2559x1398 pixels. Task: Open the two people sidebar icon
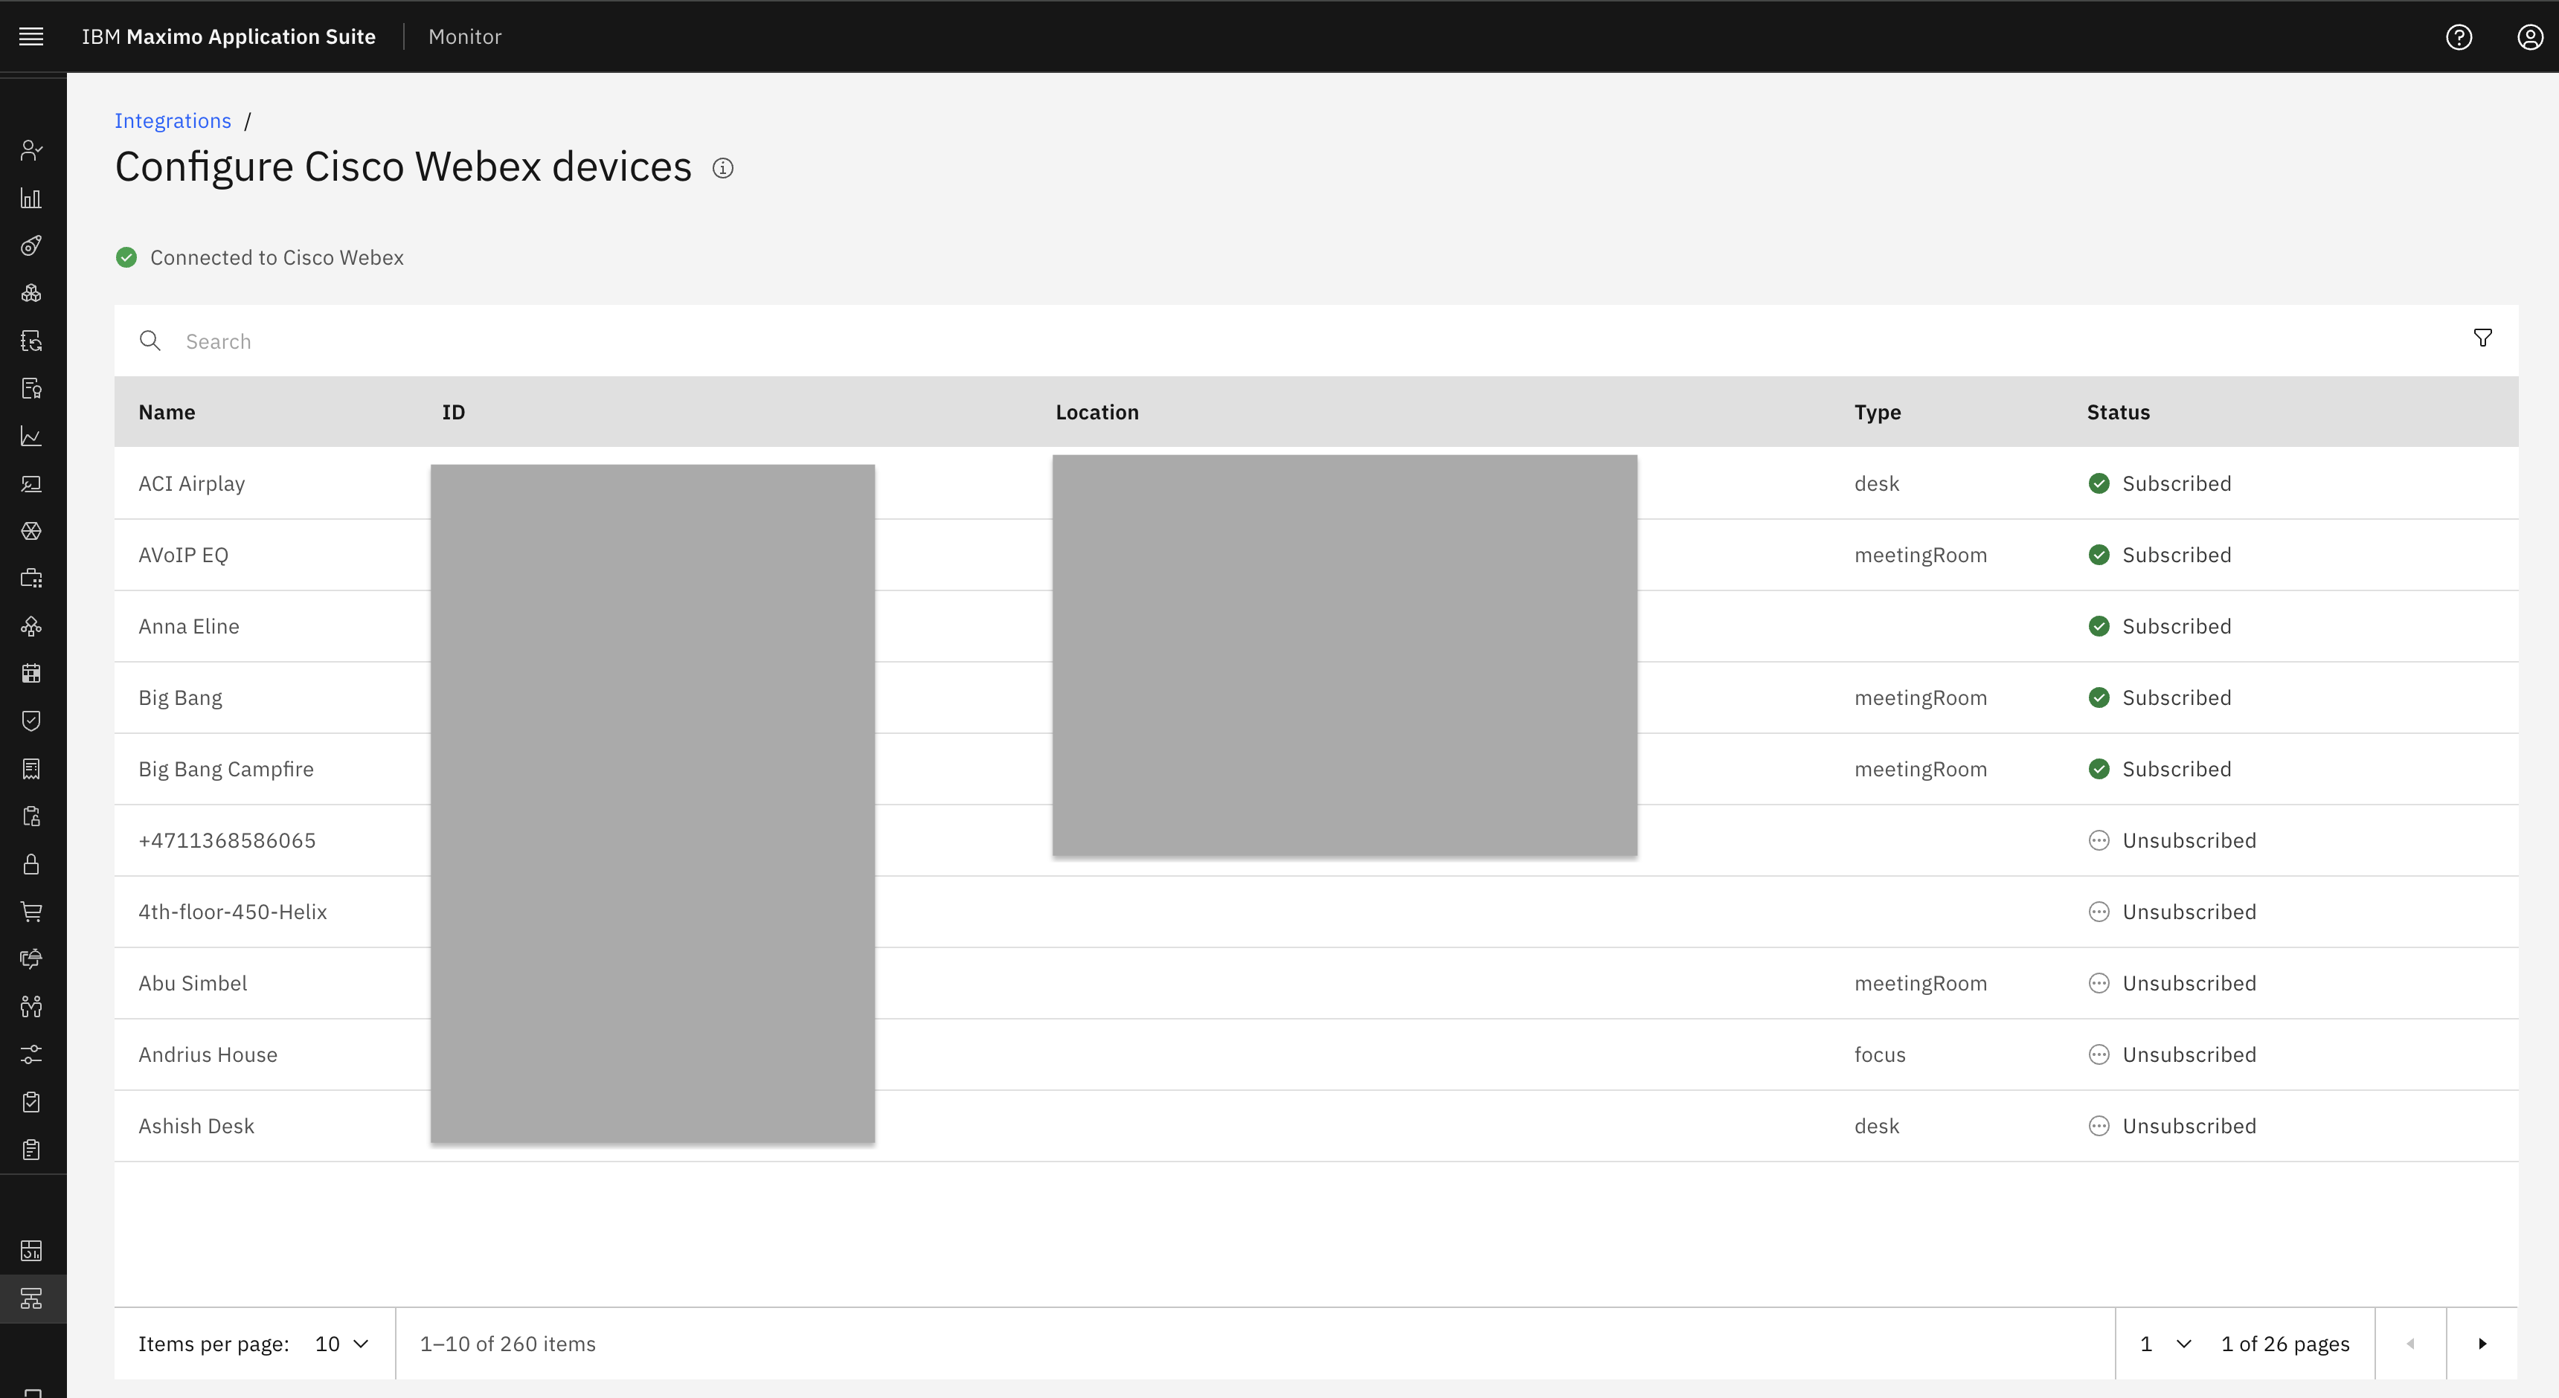[x=32, y=1007]
